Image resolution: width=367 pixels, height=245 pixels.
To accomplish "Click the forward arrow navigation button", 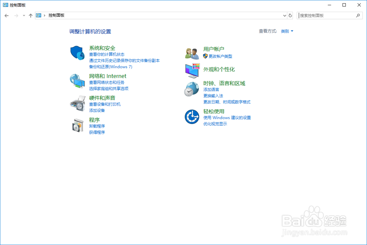I will tap(16, 16).
